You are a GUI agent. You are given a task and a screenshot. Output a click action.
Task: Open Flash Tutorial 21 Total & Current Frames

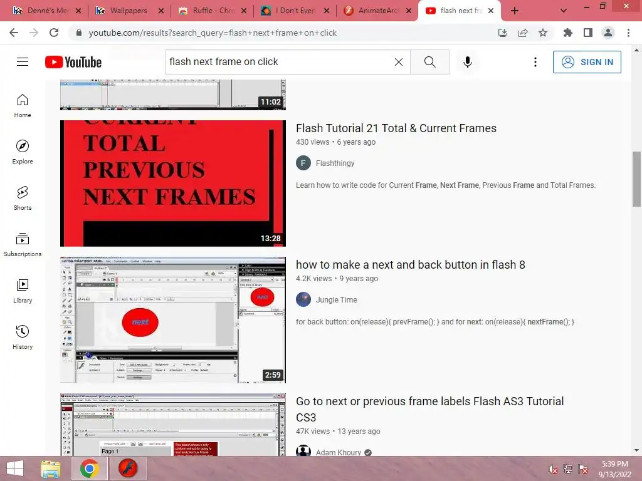[x=396, y=128]
